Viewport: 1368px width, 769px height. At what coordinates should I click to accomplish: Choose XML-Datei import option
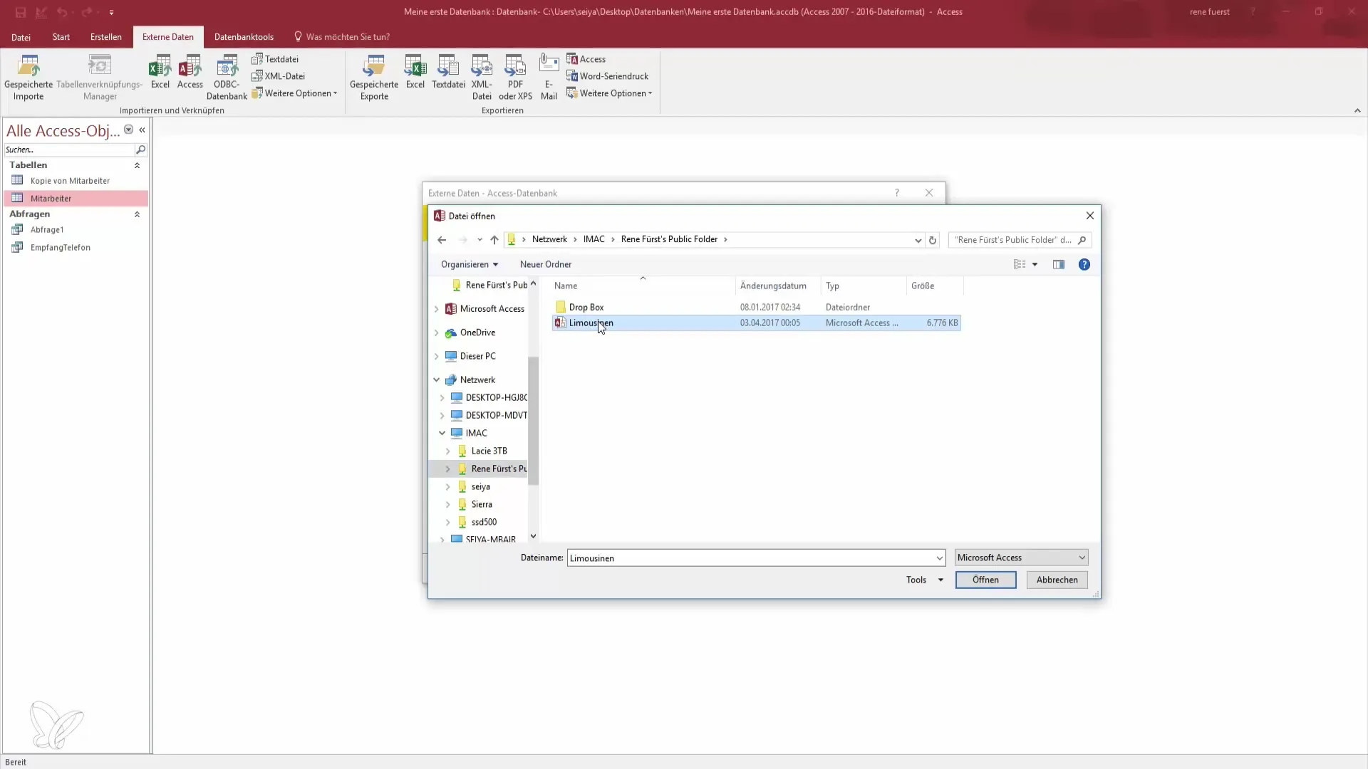pos(279,76)
